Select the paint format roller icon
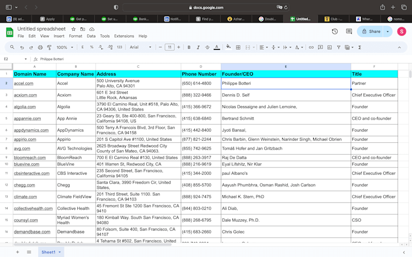The height and width of the screenshot is (257, 412). [x=49, y=47]
